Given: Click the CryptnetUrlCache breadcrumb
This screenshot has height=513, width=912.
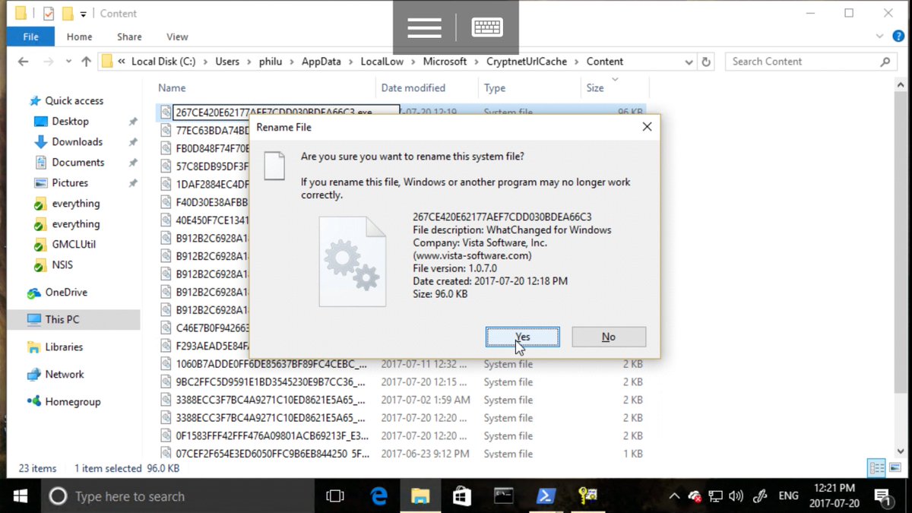Looking at the screenshot, I should 527,62.
